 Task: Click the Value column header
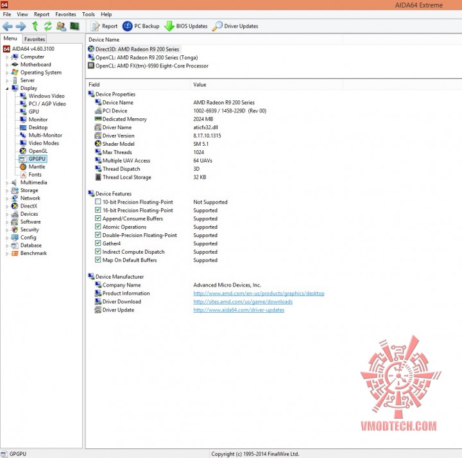[x=267, y=85]
